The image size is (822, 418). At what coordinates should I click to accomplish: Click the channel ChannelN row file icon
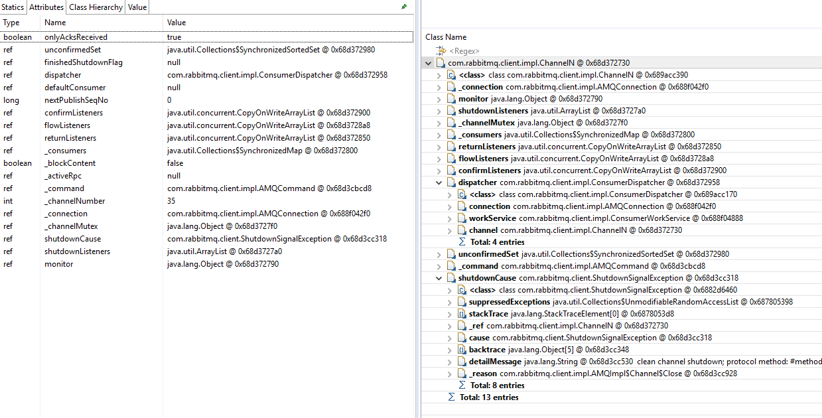point(462,230)
